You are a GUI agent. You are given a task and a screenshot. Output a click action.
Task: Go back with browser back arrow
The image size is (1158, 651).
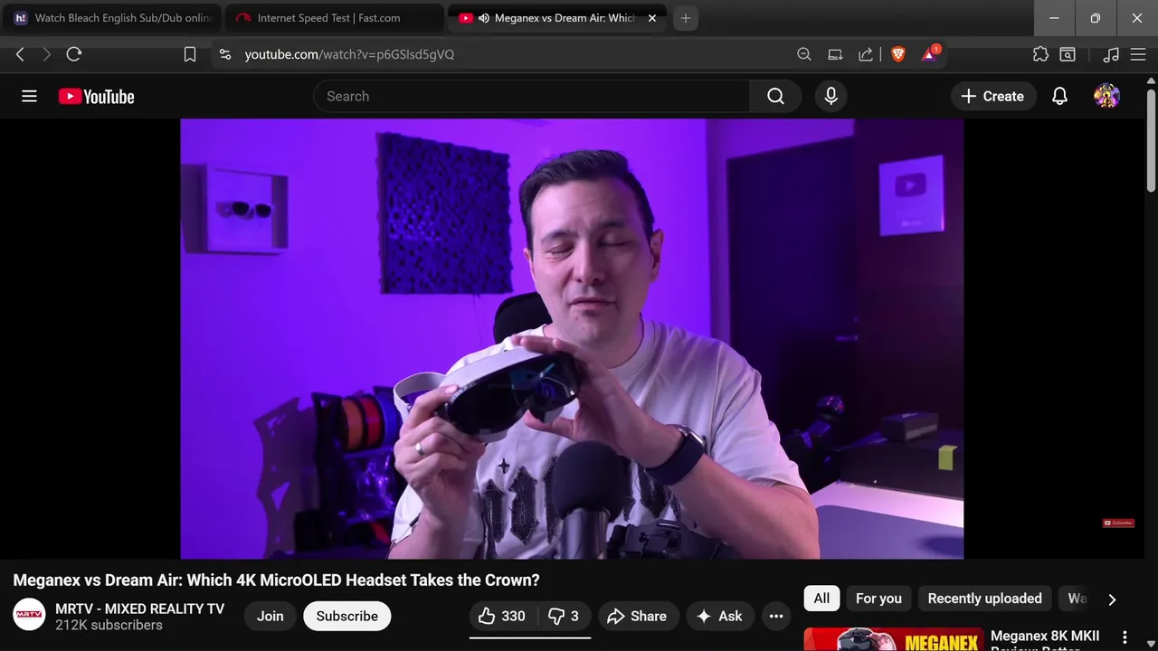coord(20,54)
